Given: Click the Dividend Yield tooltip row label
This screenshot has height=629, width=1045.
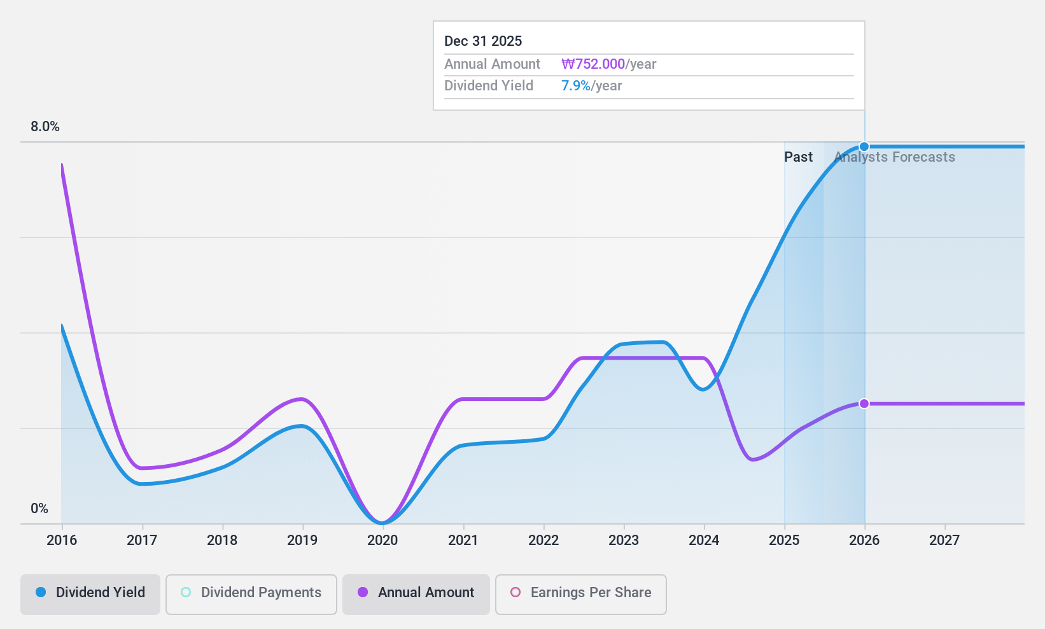Looking at the screenshot, I should tap(489, 86).
